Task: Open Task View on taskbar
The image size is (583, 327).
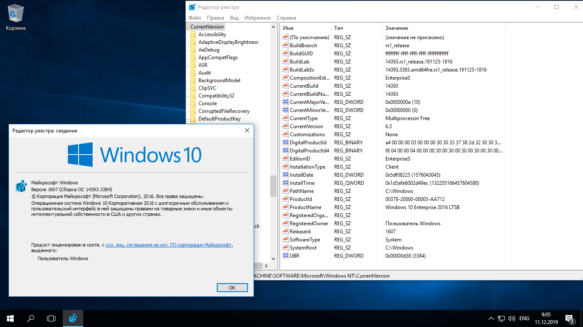Action: click(51, 318)
